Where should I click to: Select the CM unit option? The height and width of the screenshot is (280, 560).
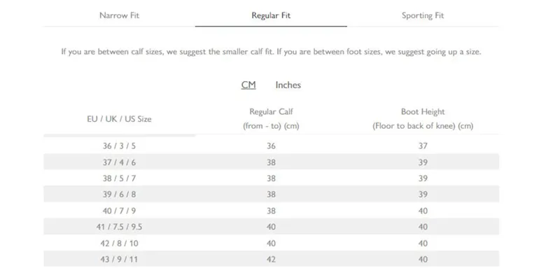(248, 85)
